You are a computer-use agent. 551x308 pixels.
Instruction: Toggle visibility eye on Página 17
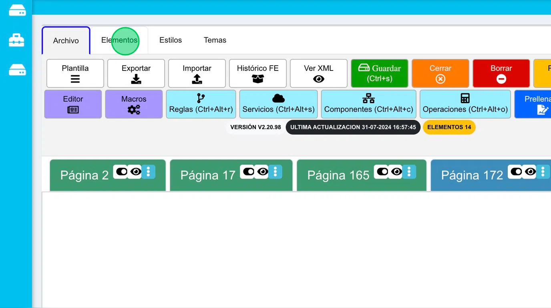tap(263, 172)
